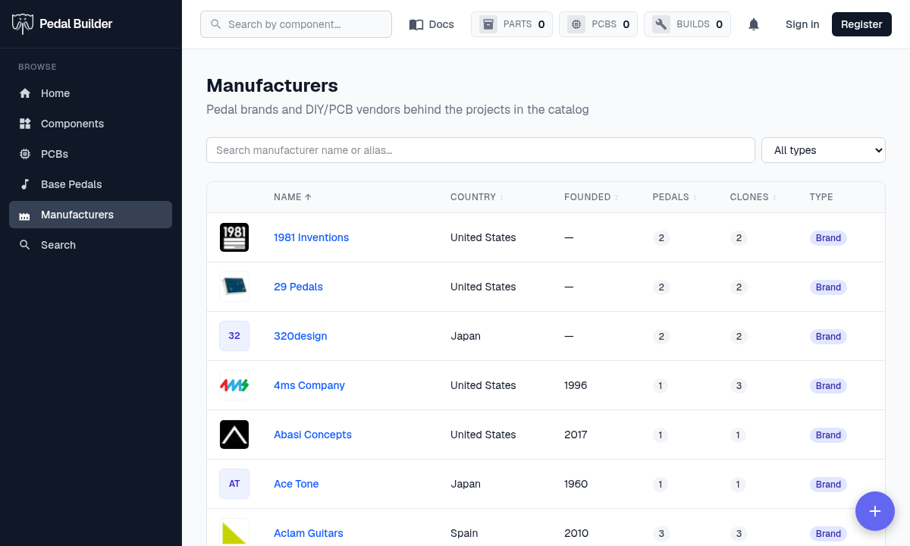Click the floating plus add button
The height and width of the screenshot is (546, 910).
[875, 511]
